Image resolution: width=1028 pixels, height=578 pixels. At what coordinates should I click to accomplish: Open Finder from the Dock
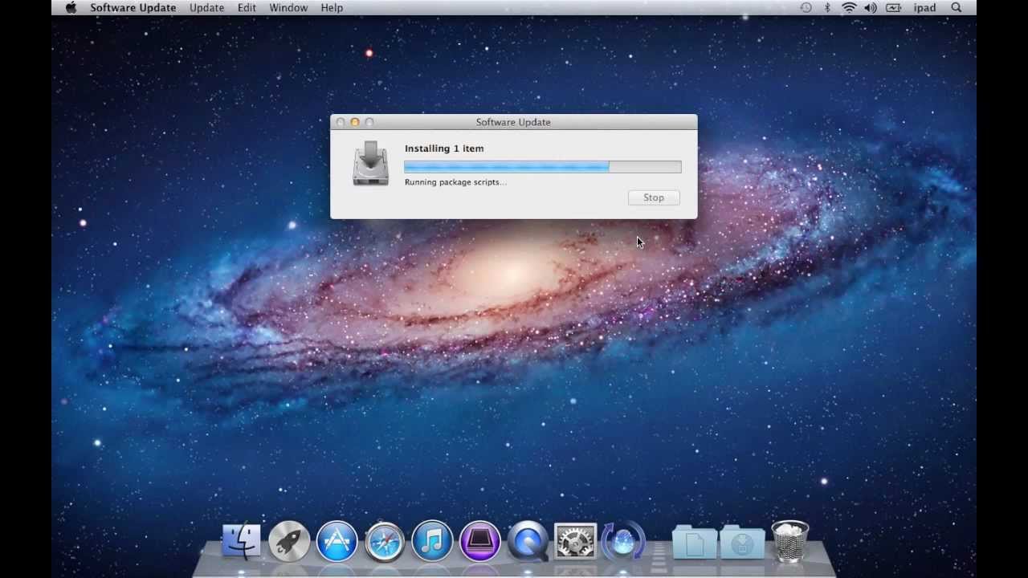[242, 541]
